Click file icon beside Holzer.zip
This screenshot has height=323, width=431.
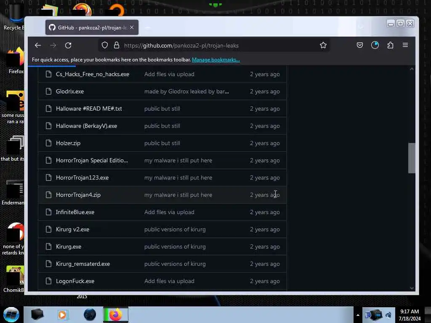point(49,143)
